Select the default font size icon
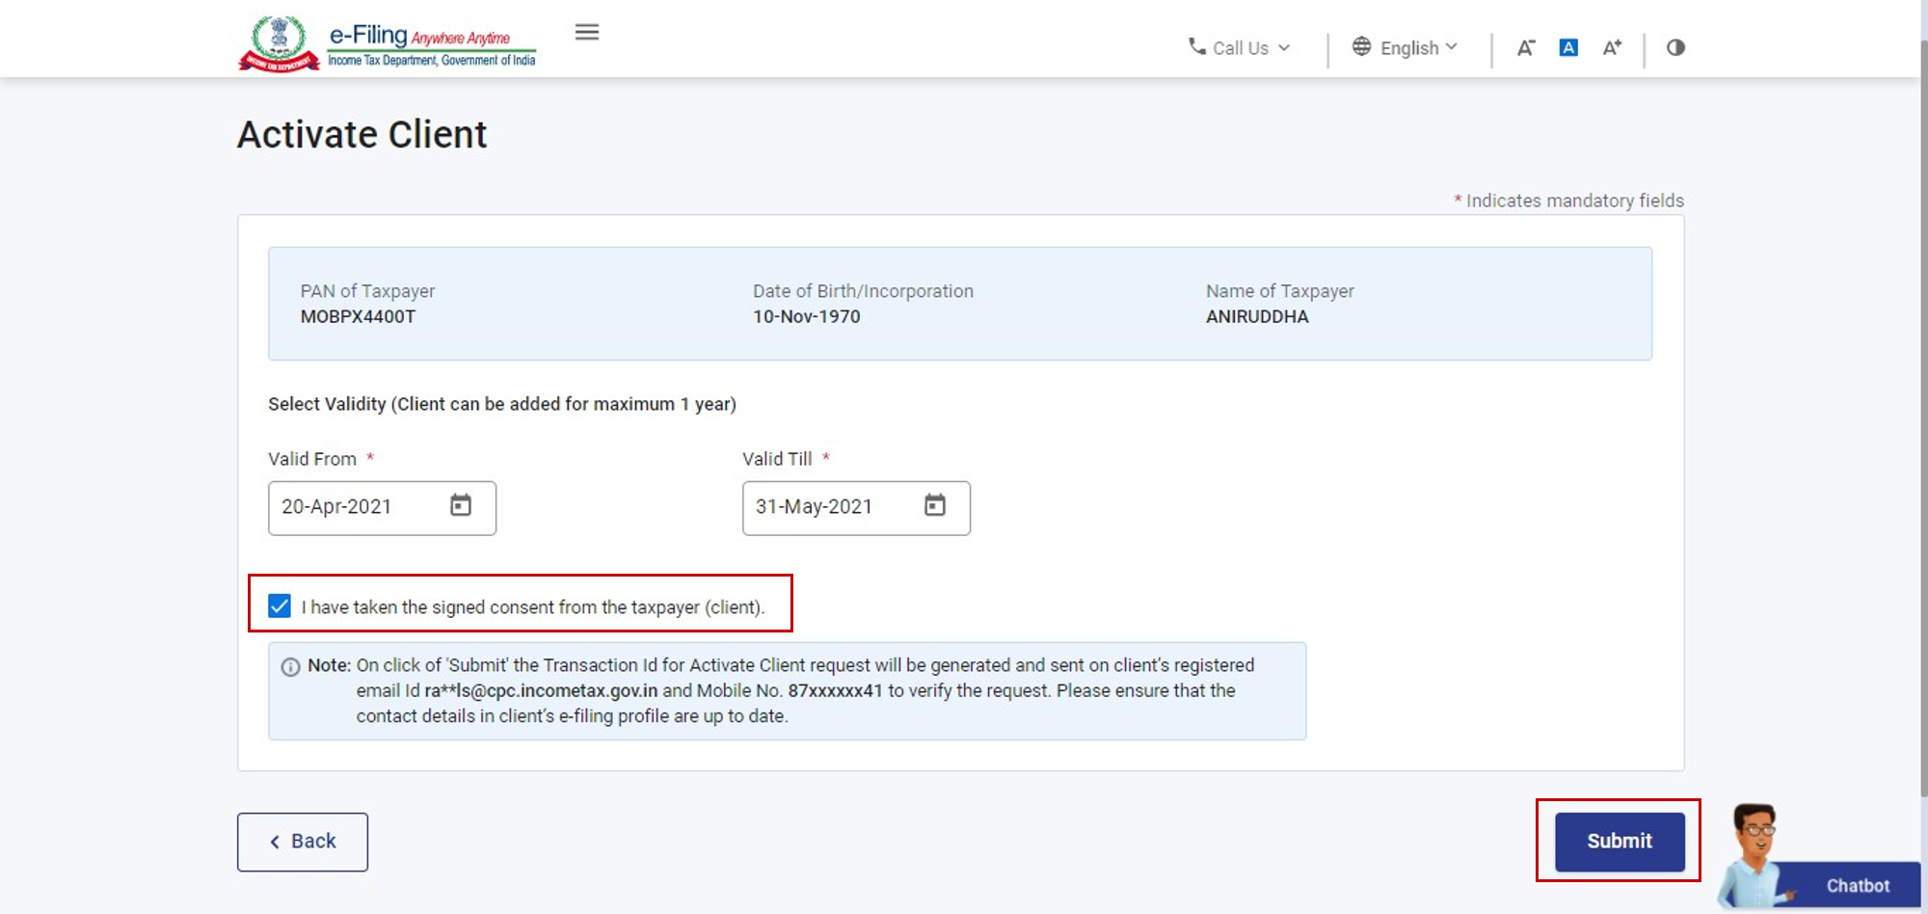The height and width of the screenshot is (914, 1928). pos(1568,47)
